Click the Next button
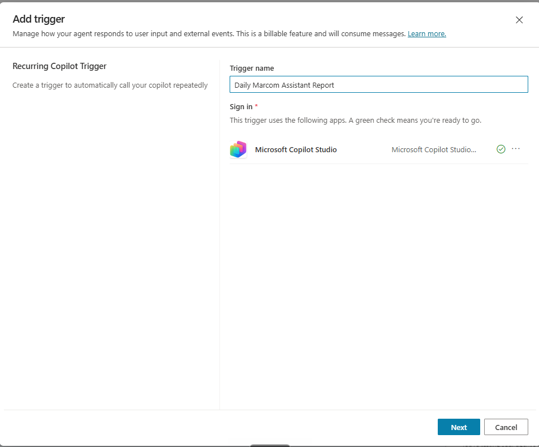Viewport: 539px width, 447px height. tap(459, 427)
